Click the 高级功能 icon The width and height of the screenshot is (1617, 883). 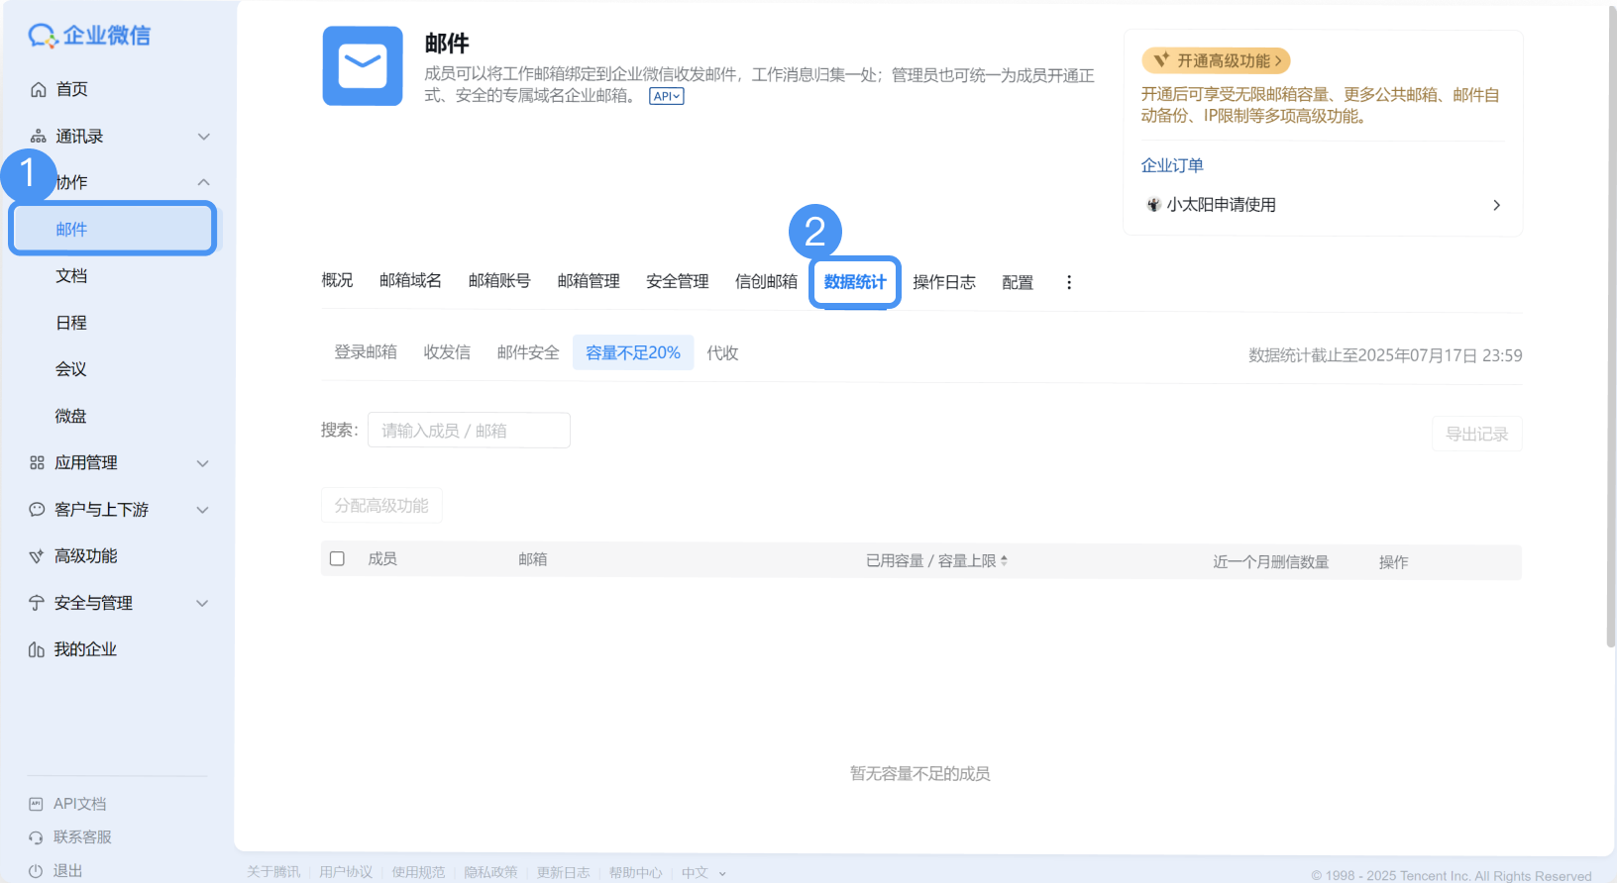point(37,556)
